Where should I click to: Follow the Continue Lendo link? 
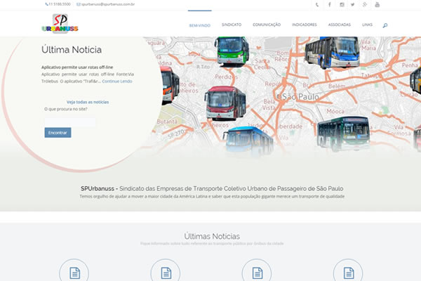point(116,81)
